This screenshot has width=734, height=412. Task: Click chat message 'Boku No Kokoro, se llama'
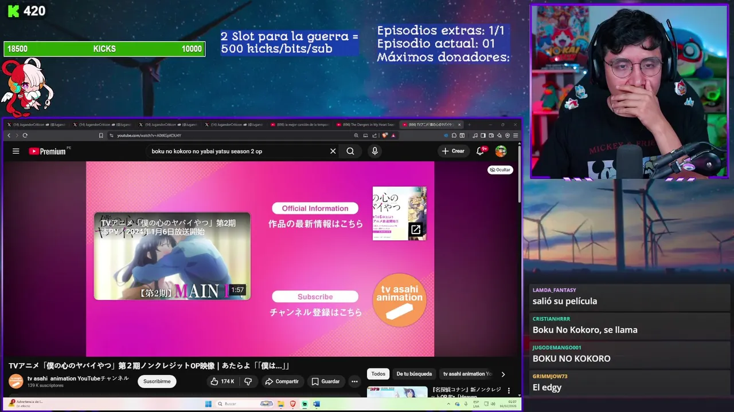click(585, 330)
